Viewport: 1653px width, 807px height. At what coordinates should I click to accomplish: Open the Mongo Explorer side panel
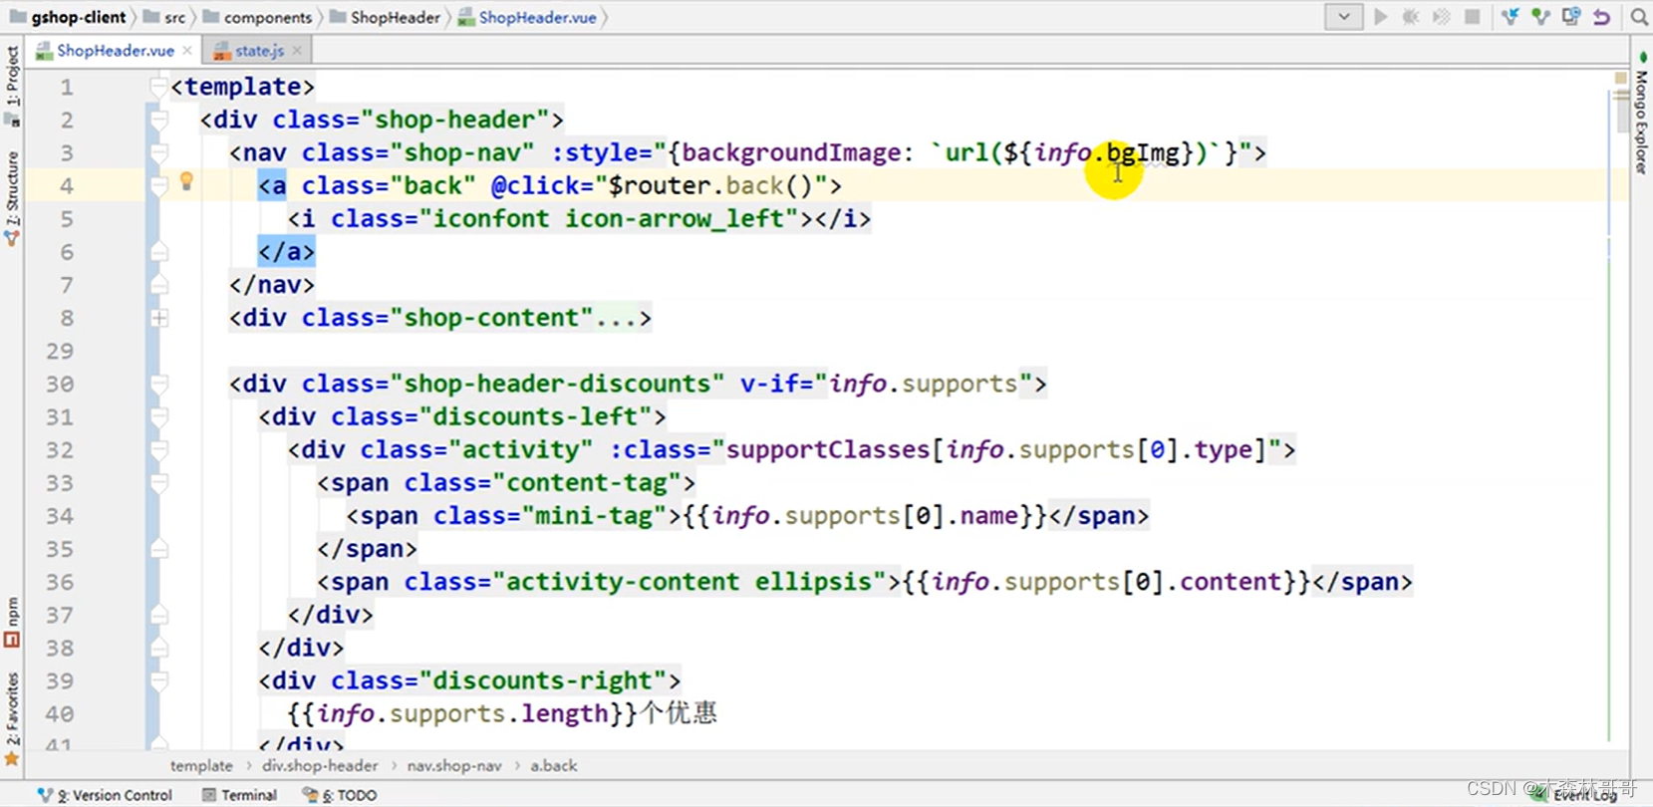point(1641,114)
